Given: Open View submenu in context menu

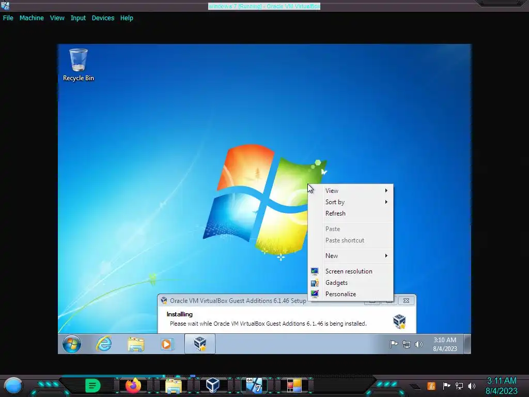Looking at the screenshot, I should click(x=351, y=191).
